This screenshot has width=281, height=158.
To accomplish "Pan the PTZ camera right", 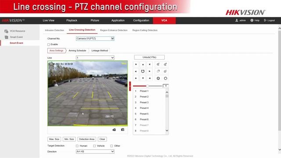I will [150, 71].
